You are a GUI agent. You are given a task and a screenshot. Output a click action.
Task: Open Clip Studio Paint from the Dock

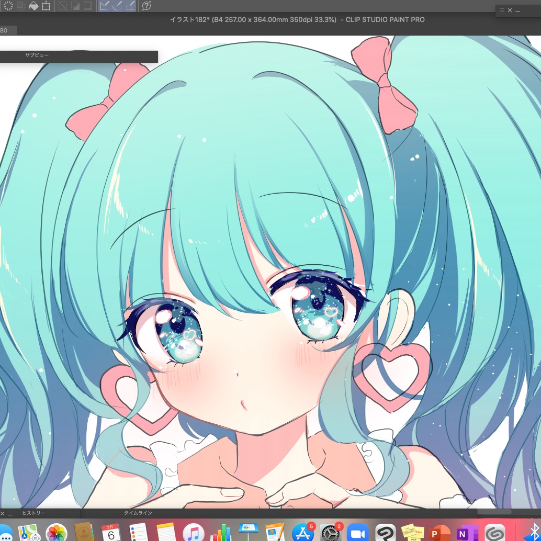[386, 533]
